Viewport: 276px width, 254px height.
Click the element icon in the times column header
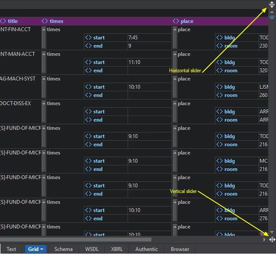45,21
